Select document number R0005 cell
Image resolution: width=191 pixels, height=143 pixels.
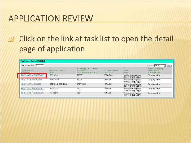(79, 75)
